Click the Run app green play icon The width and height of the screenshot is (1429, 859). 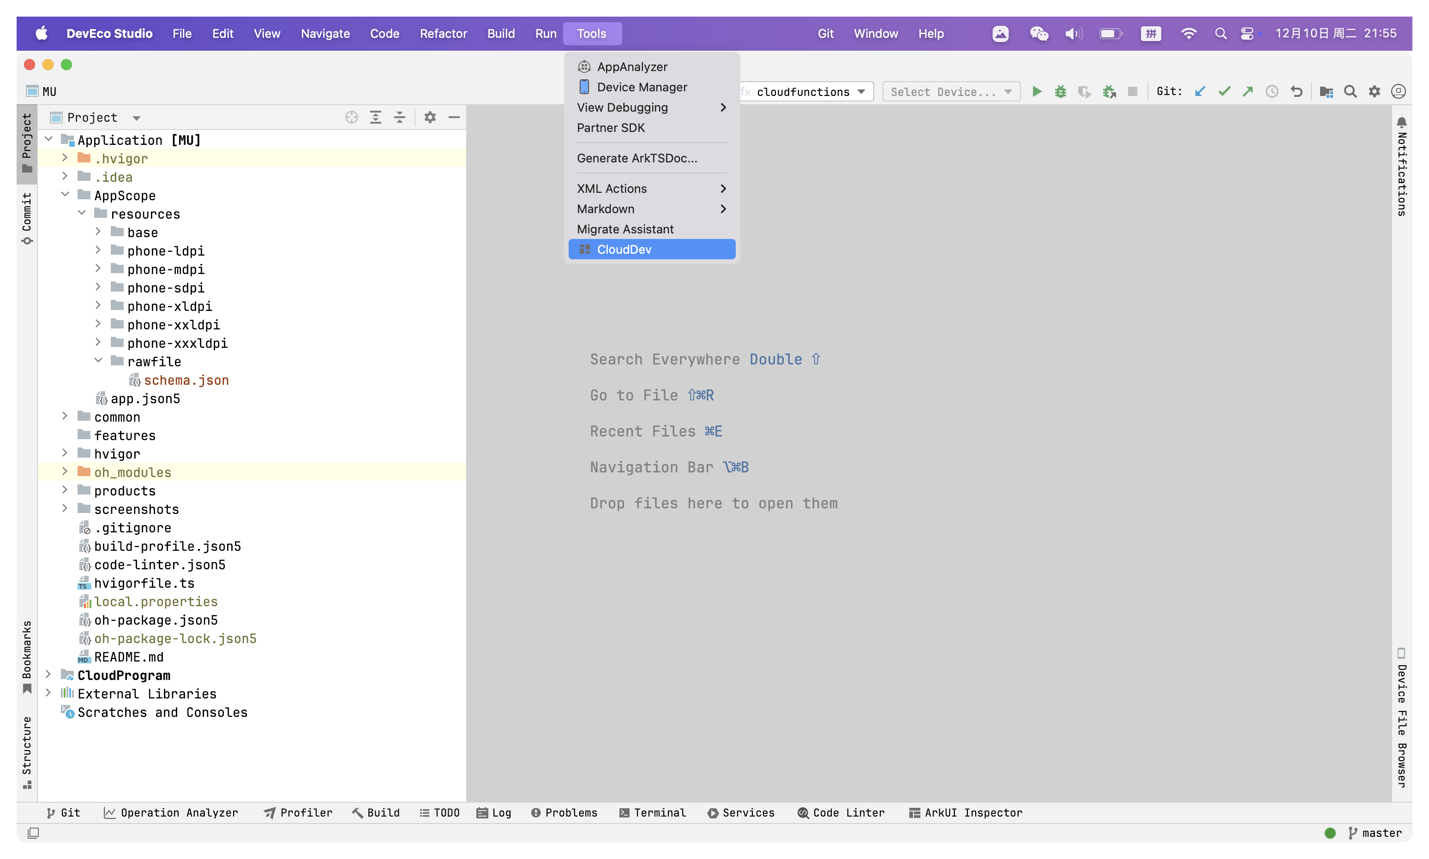(1036, 91)
